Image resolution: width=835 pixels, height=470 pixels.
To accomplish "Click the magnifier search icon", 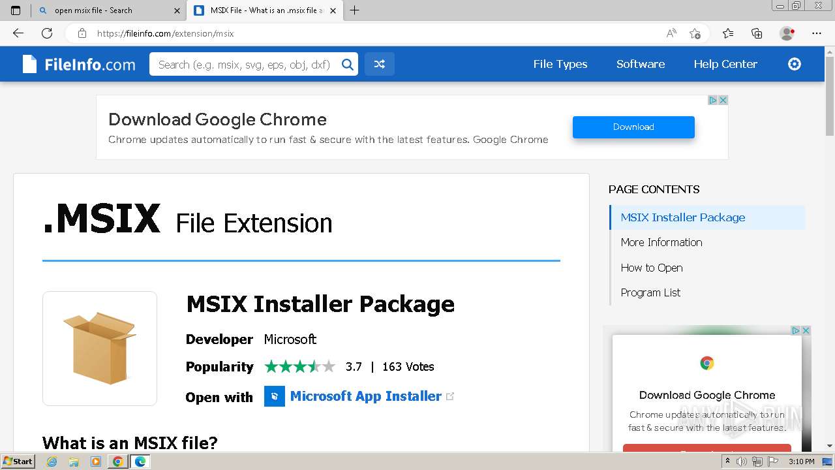I will click(x=348, y=64).
